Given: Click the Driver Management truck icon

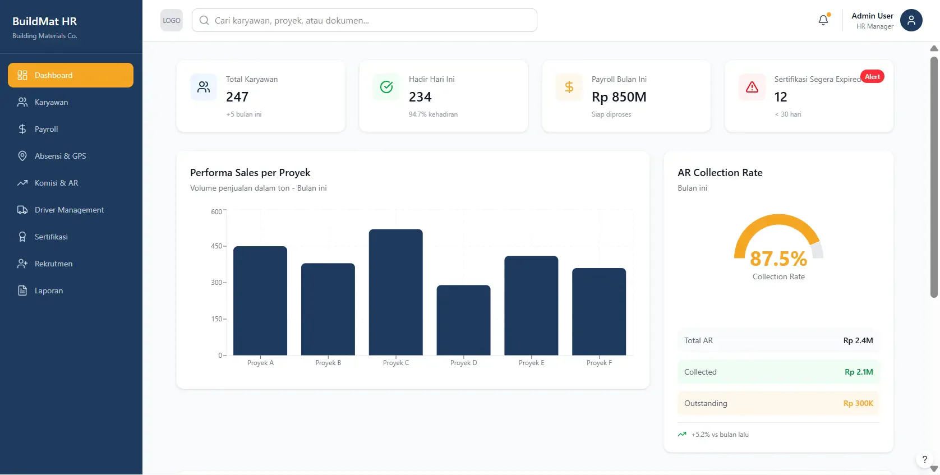Looking at the screenshot, I should tap(22, 210).
